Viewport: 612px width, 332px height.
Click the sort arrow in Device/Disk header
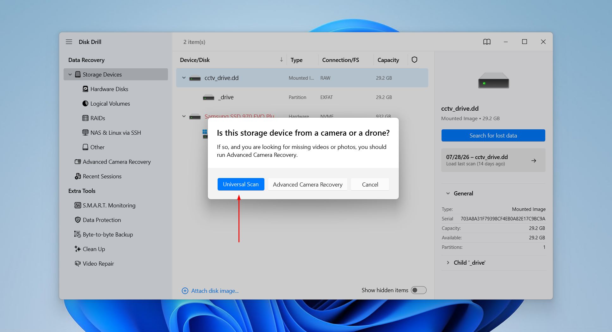[x=281, y=60]
